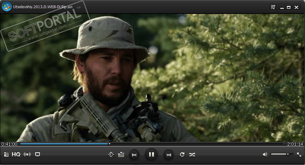Pause the video playback
305x165 pixels.
point(151,155)
